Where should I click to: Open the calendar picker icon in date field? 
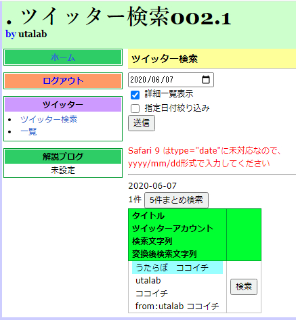[206, 80]
